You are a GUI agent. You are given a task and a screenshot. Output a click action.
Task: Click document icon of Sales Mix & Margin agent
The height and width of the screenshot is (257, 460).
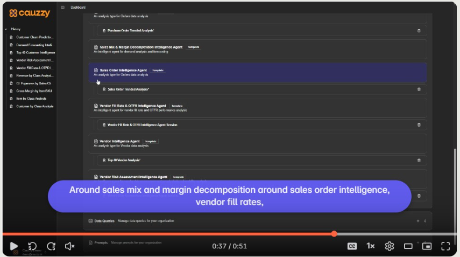[96, 47]
